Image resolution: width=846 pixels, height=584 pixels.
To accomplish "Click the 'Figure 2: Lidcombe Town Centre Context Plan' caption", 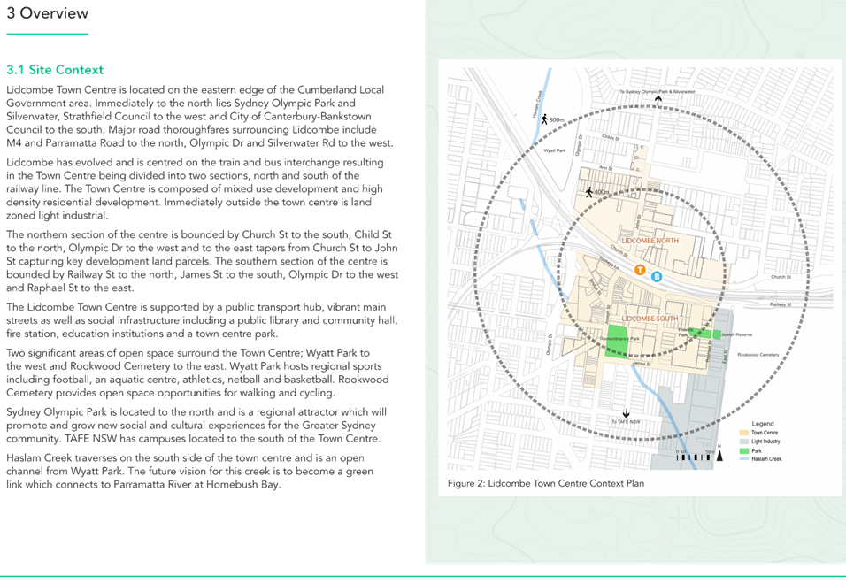I will coord(546,483).
